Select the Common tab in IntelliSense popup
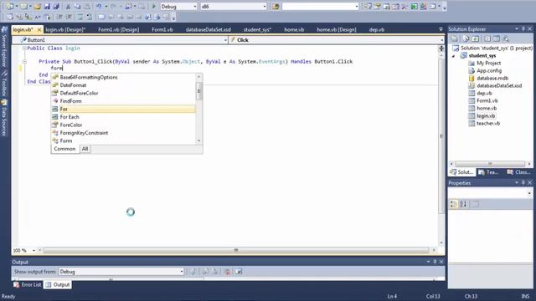The image size is (536, 301). (64, 149)
